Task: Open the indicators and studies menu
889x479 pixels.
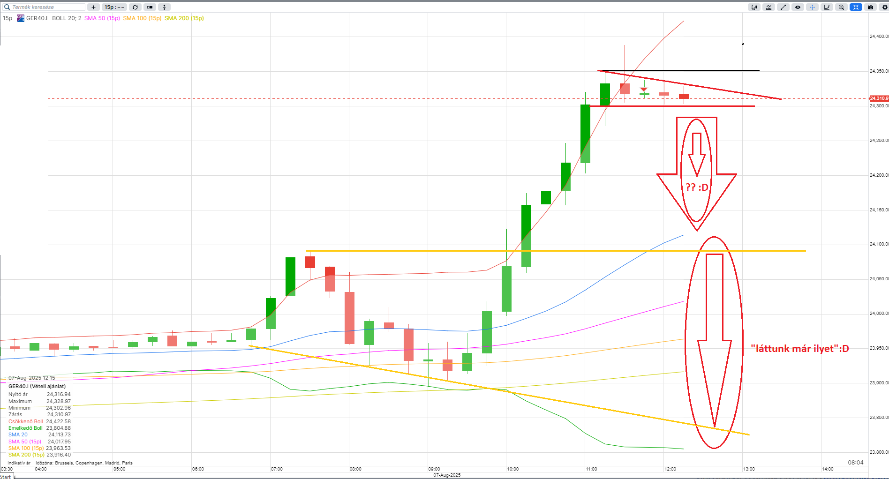Action: coord(768,7)
